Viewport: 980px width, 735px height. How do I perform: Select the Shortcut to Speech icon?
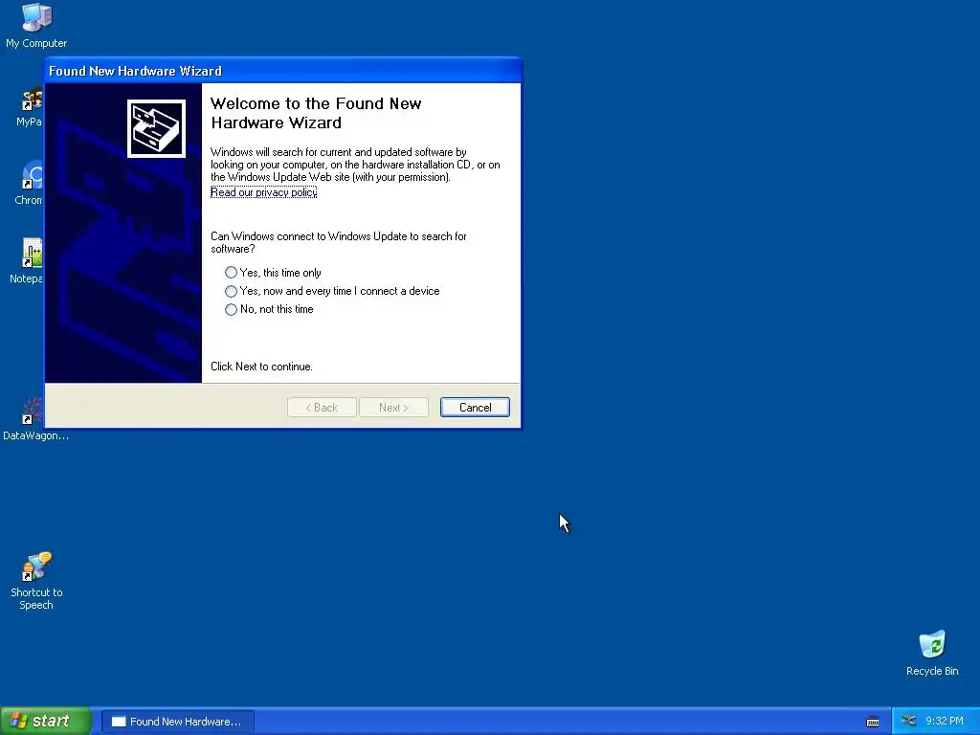coord(36,581)
